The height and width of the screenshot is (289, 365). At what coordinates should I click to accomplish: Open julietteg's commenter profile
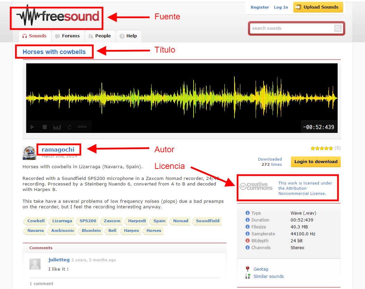(x=59, y=260)
